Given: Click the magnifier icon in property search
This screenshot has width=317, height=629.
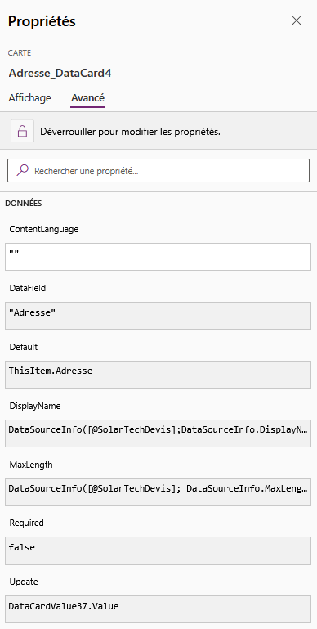Looking at the screenshot, I should coord(23,170).
